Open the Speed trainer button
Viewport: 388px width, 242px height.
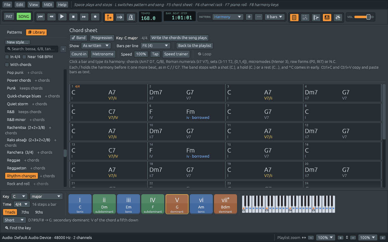pos(176,54)
